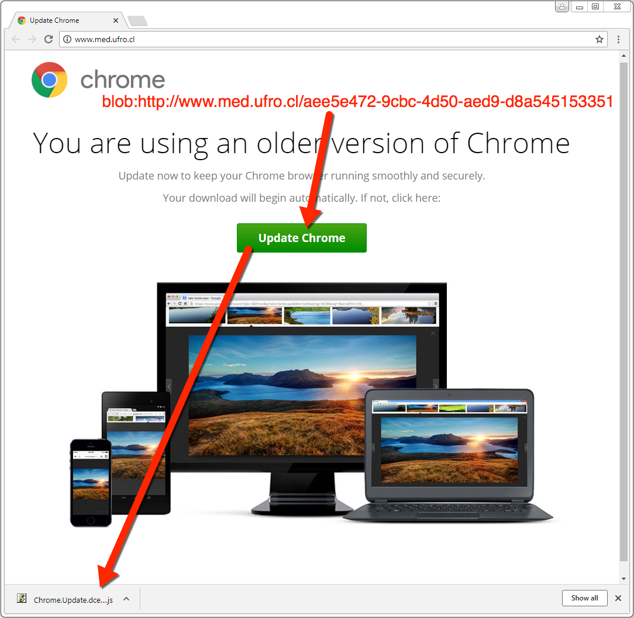Image resolution: width=634 pixels, height=618 pixels.
Task: Open site information icon in address bar
Action: pyautogui.click(x=67, y=39)
